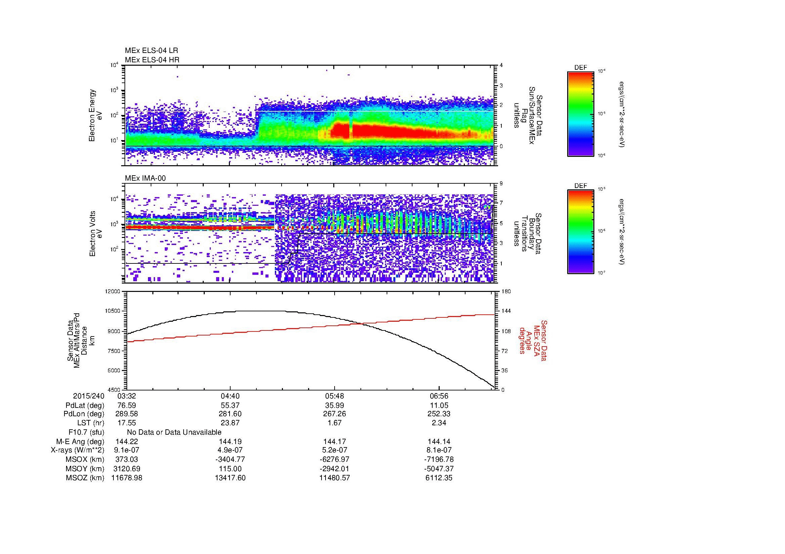The height and width of the screenshot is (554, 785).
Task: Click 'No Data or Data Unavailable' text
Action: click(x=174, y=432)
